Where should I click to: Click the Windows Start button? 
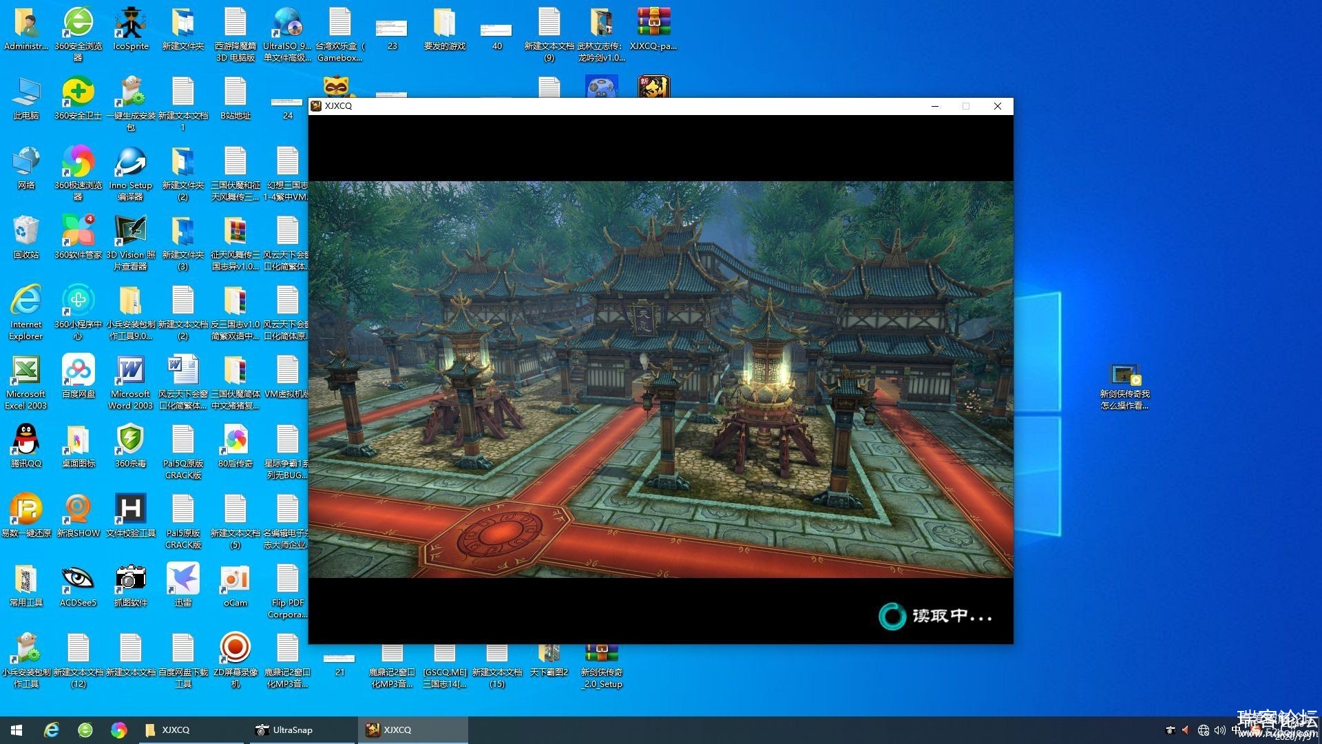pos(17,730)
